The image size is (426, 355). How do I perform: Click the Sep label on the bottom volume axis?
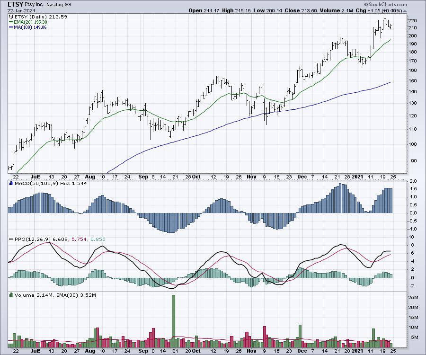click(143, 351)
